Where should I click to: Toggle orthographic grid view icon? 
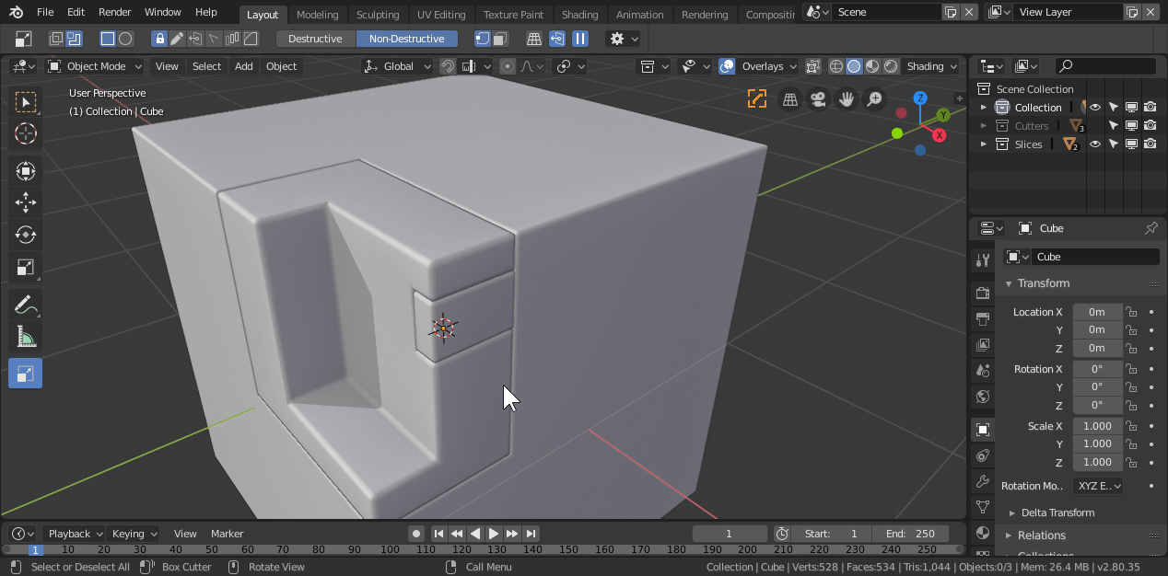(x=789, y=99)
